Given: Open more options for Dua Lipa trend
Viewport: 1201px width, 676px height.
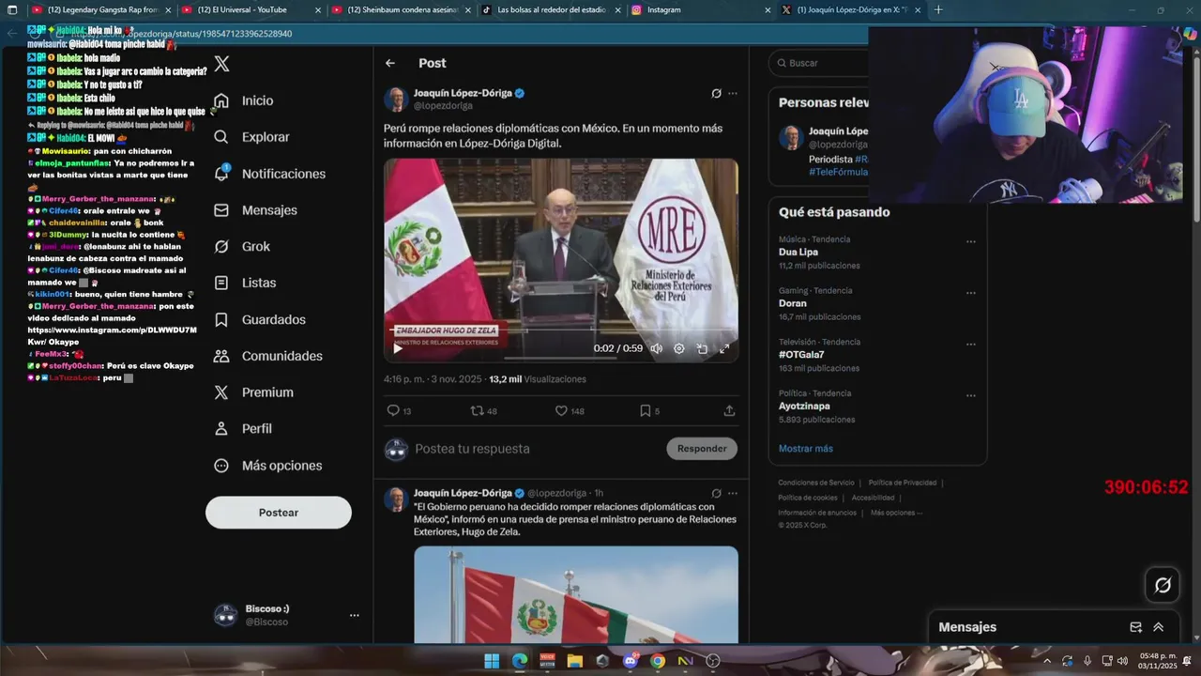Looking at the screenshot, I should pyautogui.click(x=971, y=242).
